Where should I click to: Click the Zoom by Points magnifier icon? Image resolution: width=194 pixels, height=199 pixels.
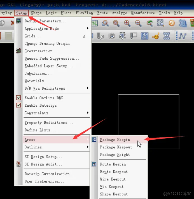point(105,23)
